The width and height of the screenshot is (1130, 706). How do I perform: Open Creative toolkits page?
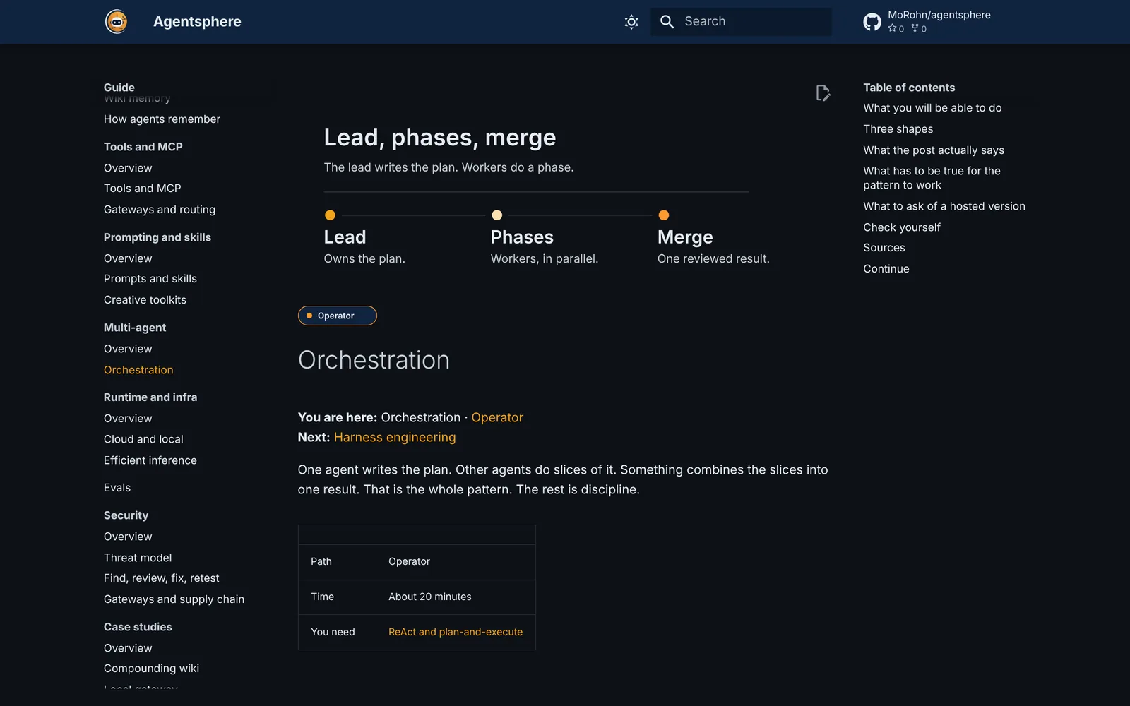(x=145, y=300)
